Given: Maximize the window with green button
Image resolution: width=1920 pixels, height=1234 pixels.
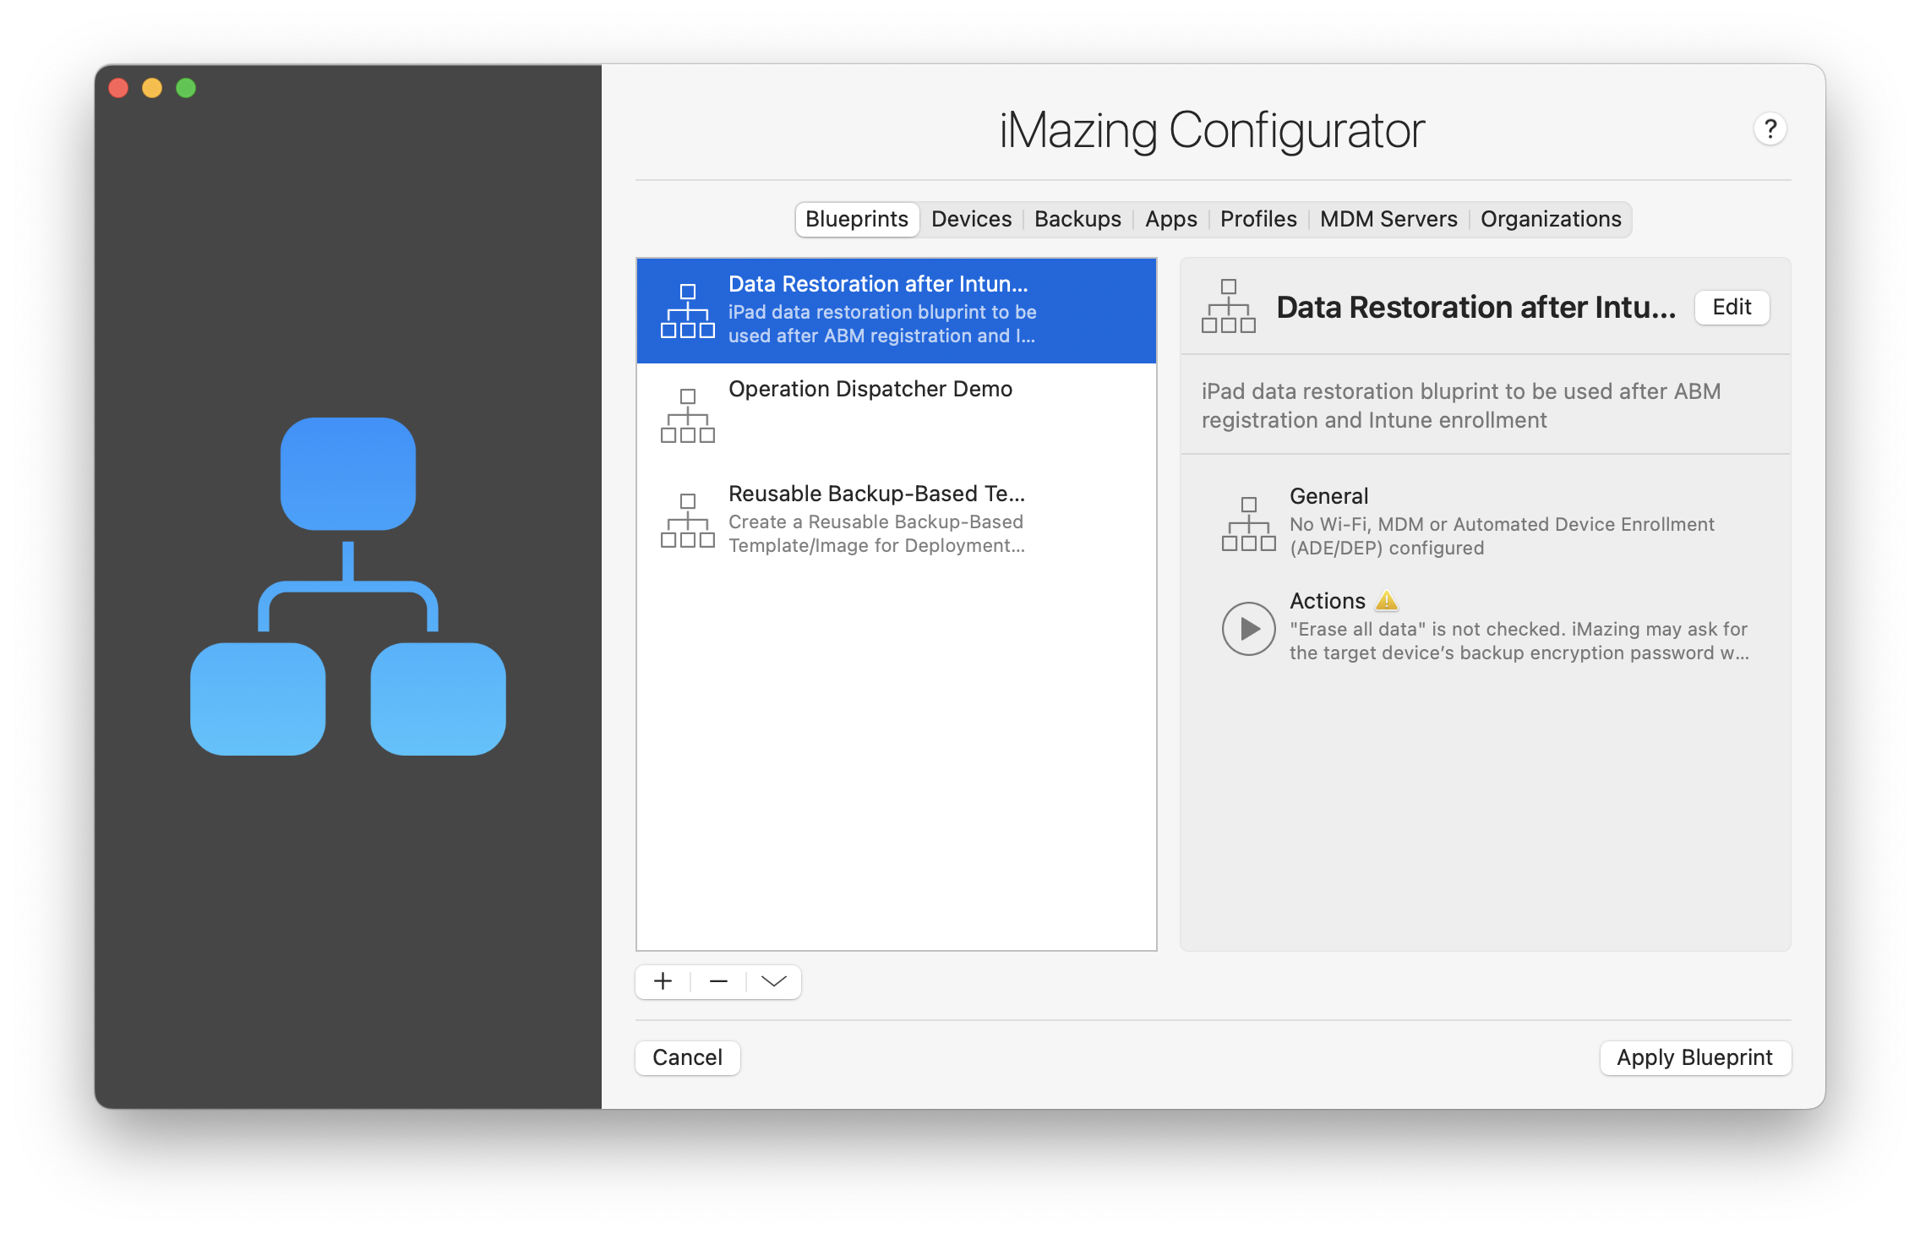Looking at the screenshot, I should click(x=186, y=88).
